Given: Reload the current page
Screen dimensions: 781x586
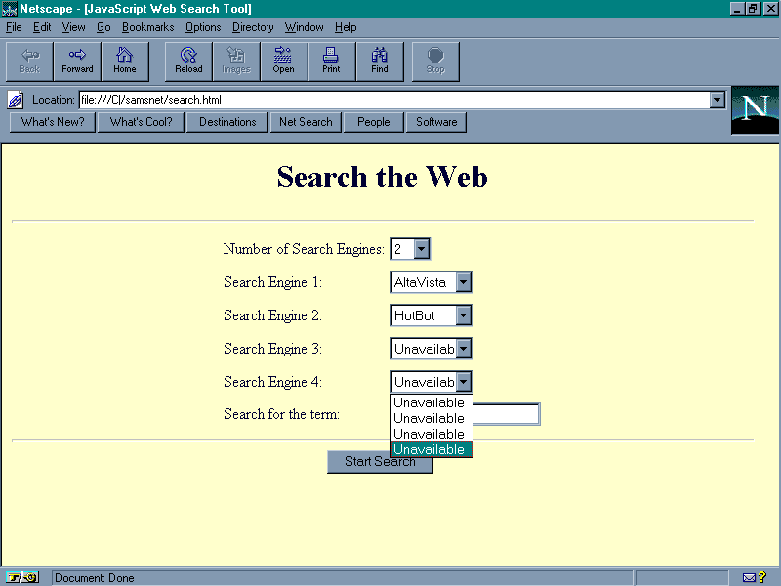Looking at the screenshot, I should 188,61.
